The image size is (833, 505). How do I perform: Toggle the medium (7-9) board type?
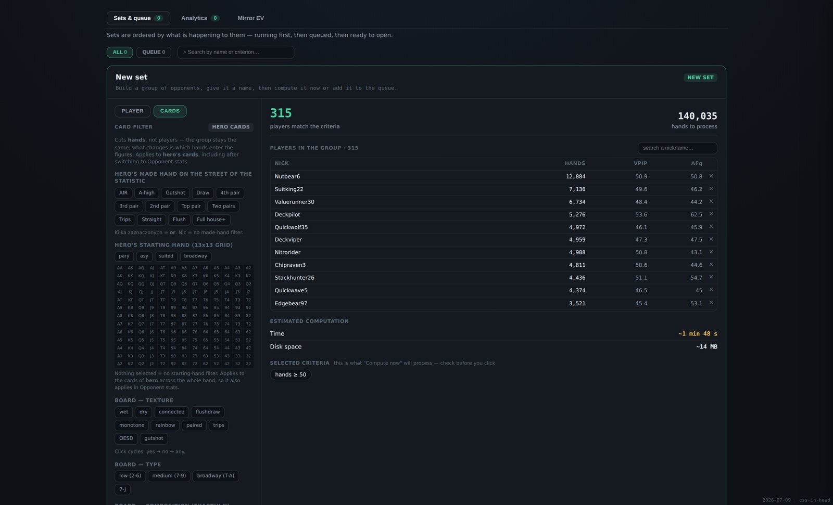(x=169, y=476)
